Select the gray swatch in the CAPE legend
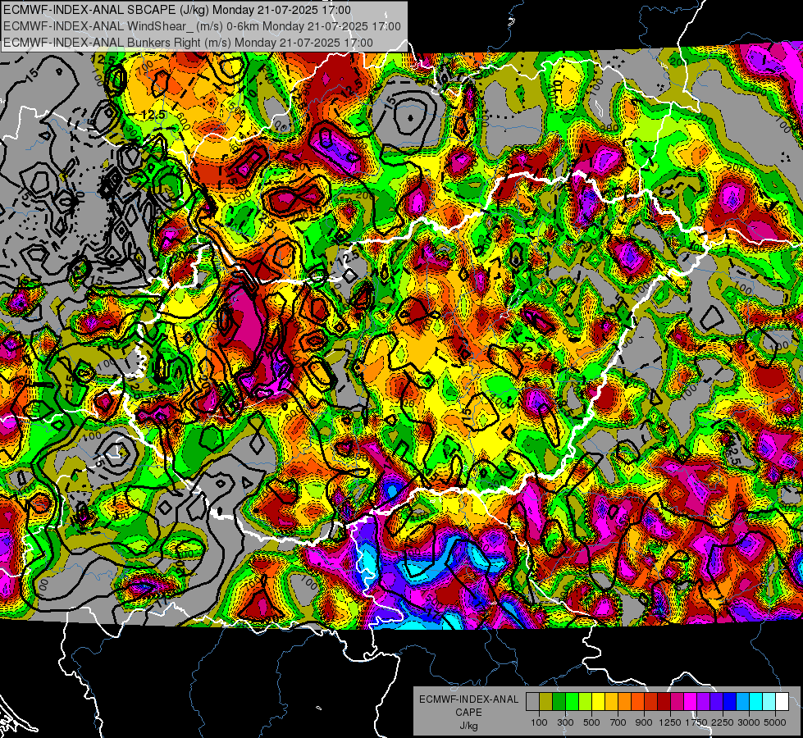 pos(532,702)
